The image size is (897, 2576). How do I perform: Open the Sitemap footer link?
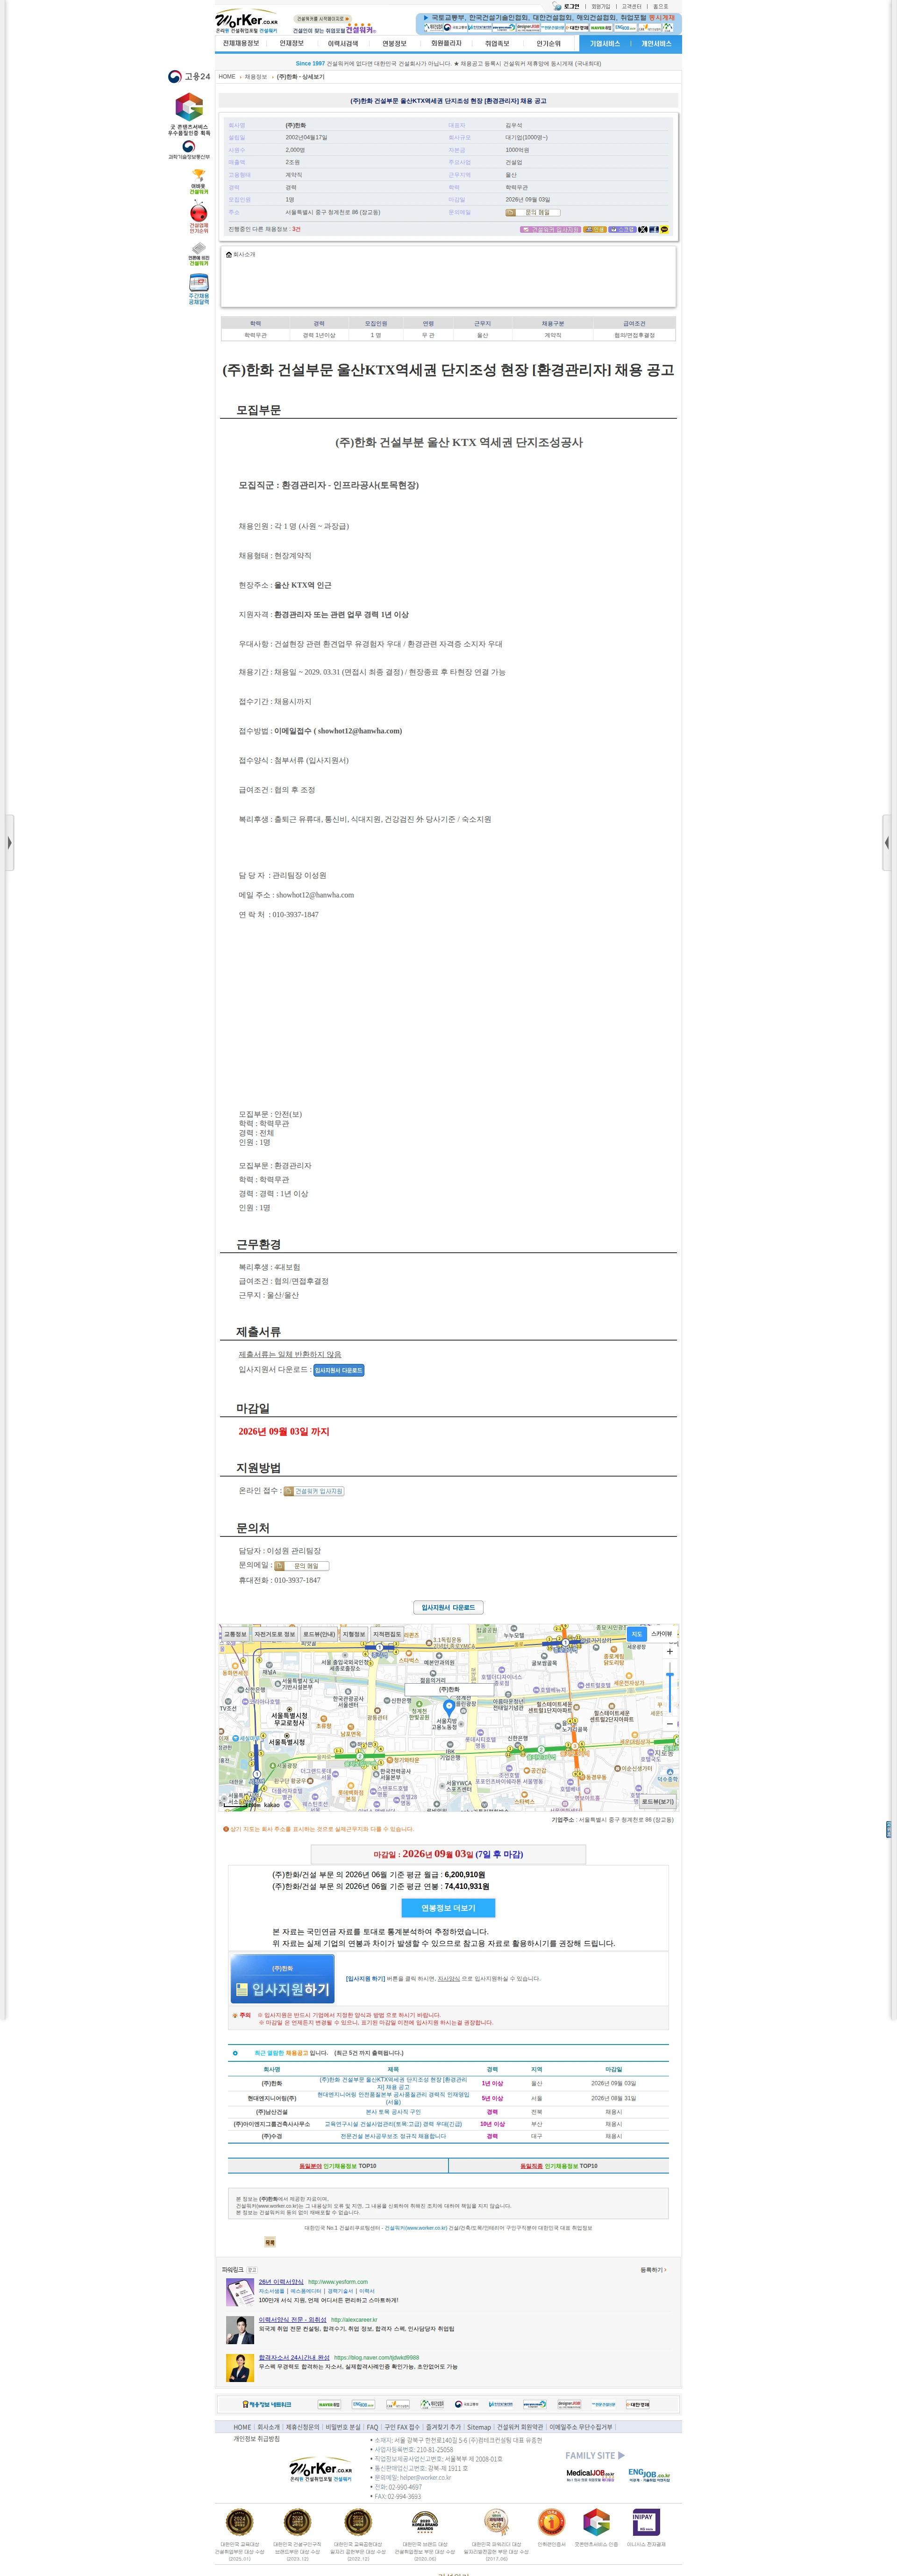pyautogui.click(x=479, y=2427)
